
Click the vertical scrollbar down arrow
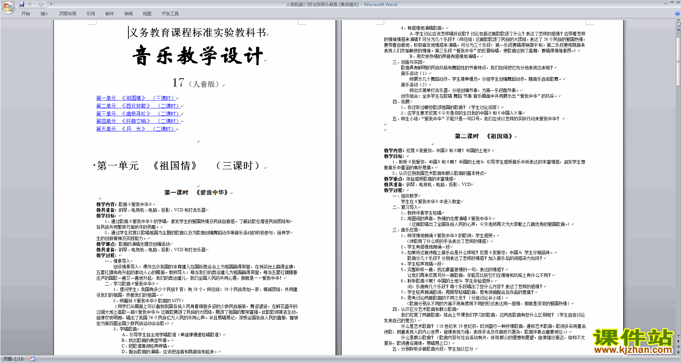[679, 336]
